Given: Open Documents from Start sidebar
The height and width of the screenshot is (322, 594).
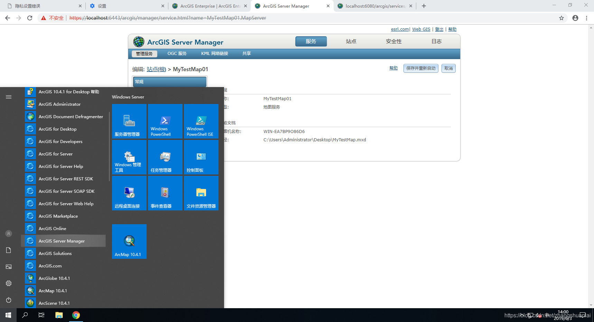Looking at the screenshot, I should 9,250.
